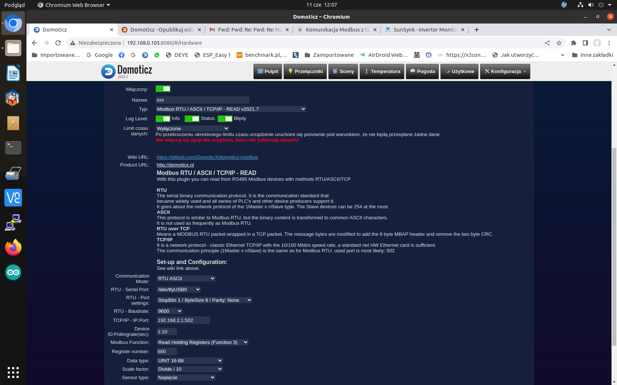Open the system volume indicator

591,5
